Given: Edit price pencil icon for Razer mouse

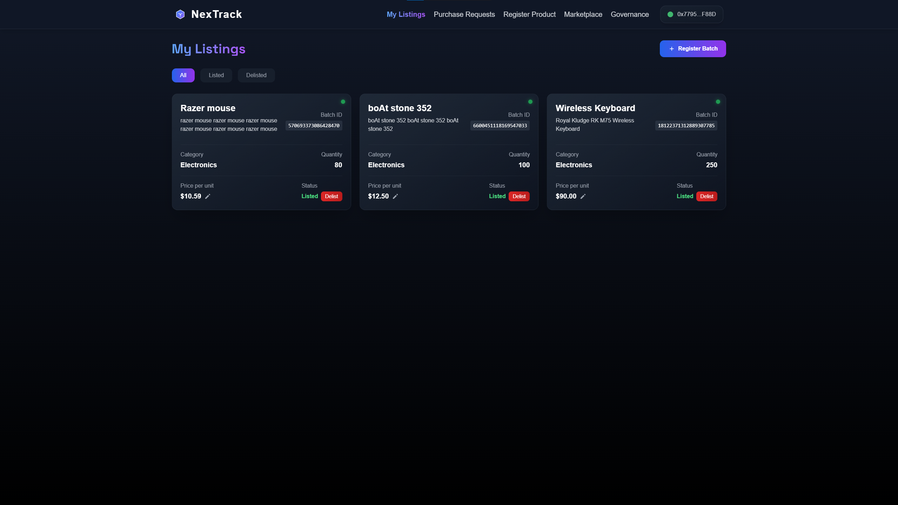Looking at the screenshot, I should (208, 196).
